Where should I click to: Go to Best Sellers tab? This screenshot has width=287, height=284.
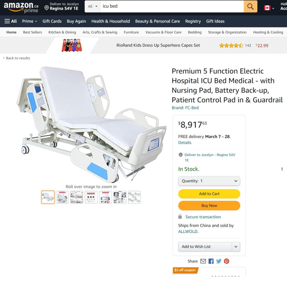tap(32, 32)
